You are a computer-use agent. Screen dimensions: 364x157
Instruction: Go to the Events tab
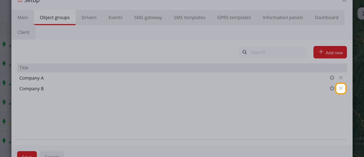pyautogui.click(x=115, y=17)
